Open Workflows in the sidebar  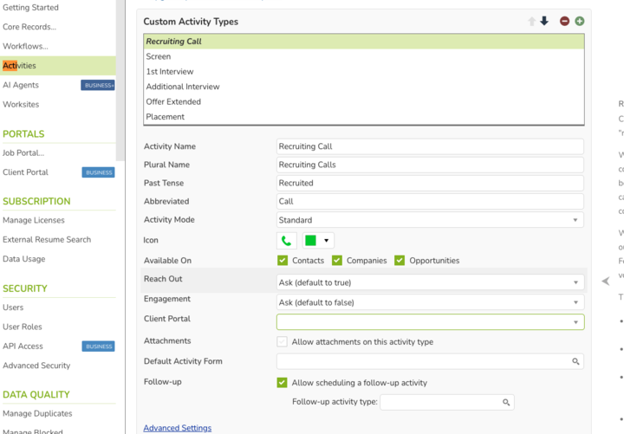point(26,46)
